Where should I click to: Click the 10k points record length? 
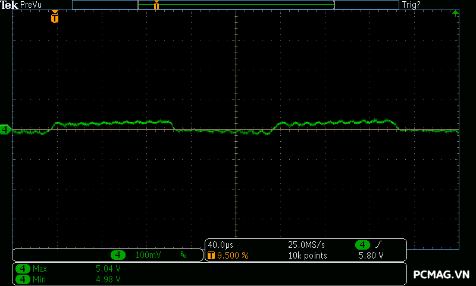coord(308,256)
